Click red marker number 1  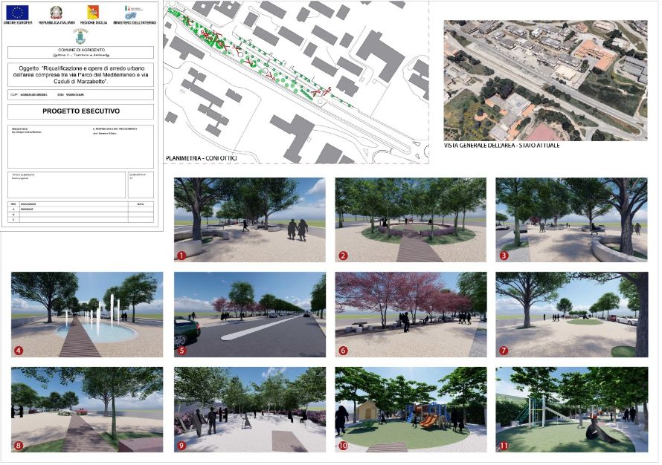[181, 256]
